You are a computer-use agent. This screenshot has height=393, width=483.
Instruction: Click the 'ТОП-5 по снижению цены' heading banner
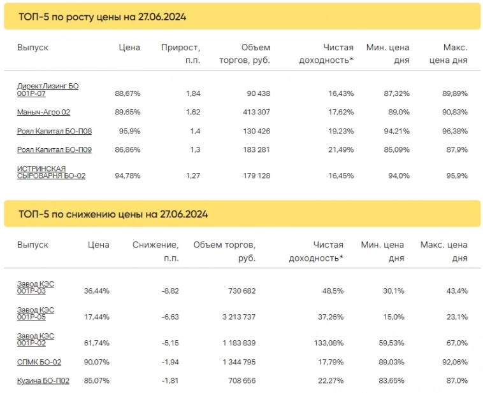pyautogui.click(x=113, y=214)
